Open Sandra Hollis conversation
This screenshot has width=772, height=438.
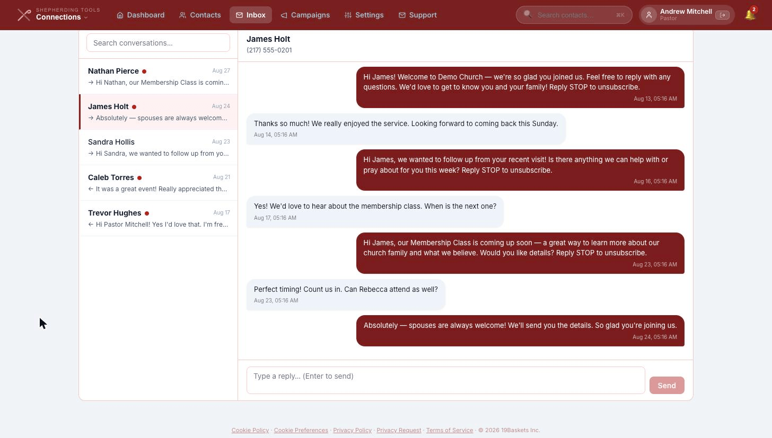(159, 147)
